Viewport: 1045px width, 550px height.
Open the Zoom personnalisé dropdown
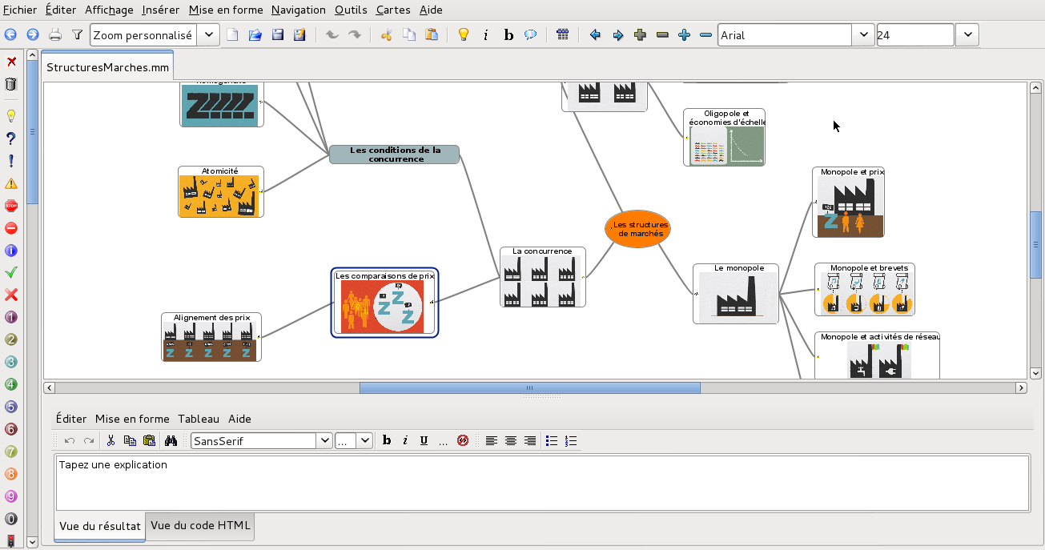pyautogui.click(x=208, y=34)
